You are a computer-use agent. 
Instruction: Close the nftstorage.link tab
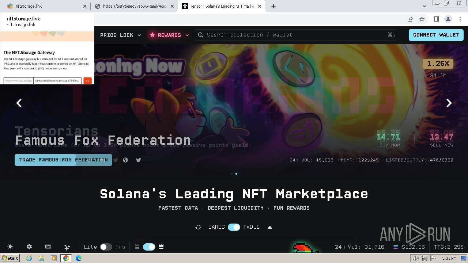coord(85,6)
